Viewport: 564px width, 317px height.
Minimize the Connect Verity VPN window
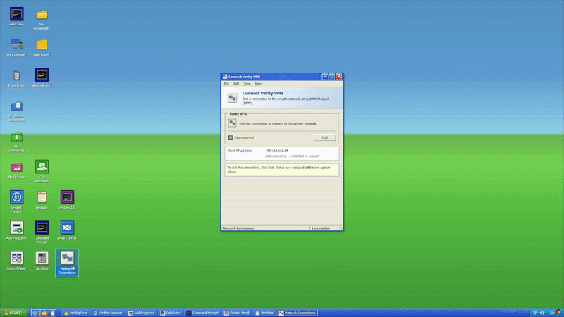point(325,77)
